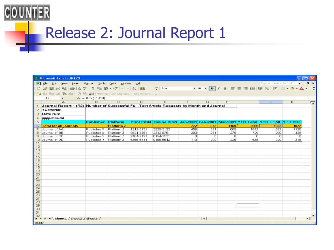This screenshot has width=334, height=250.
Task: Run the Spelling check icon
Action: pyautogui.click(x=85, y=89)
